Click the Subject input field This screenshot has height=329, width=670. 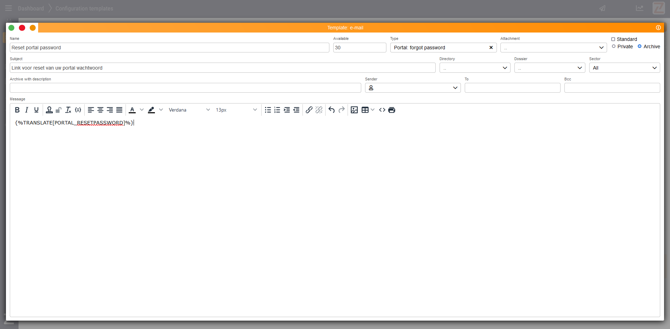coord(222,68)
